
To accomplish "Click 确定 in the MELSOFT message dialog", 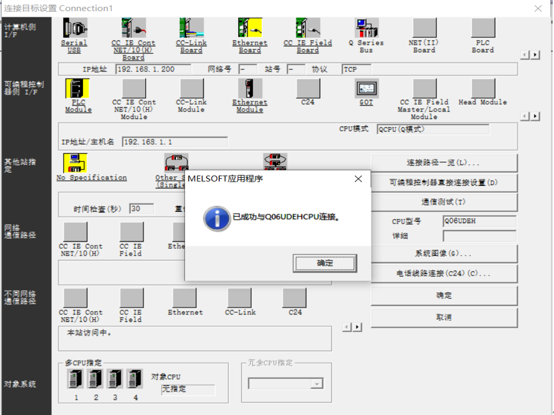I will (x=324, y=263).
